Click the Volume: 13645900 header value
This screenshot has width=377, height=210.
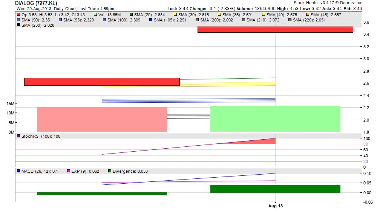tap(256, 9)
